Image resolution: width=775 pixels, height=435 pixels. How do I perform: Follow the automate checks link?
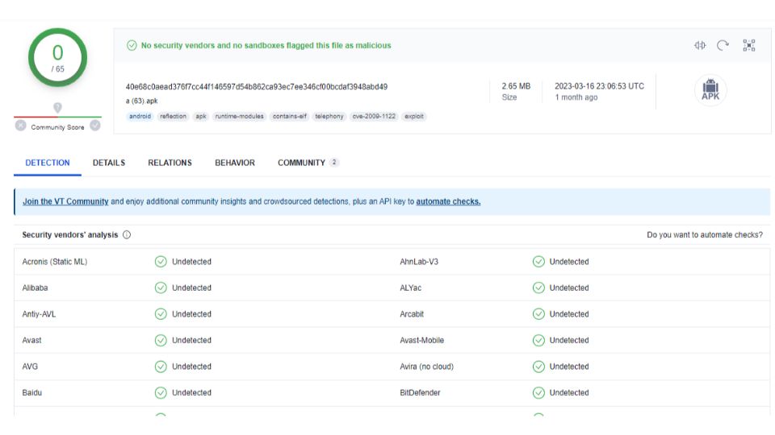(448, 201)
